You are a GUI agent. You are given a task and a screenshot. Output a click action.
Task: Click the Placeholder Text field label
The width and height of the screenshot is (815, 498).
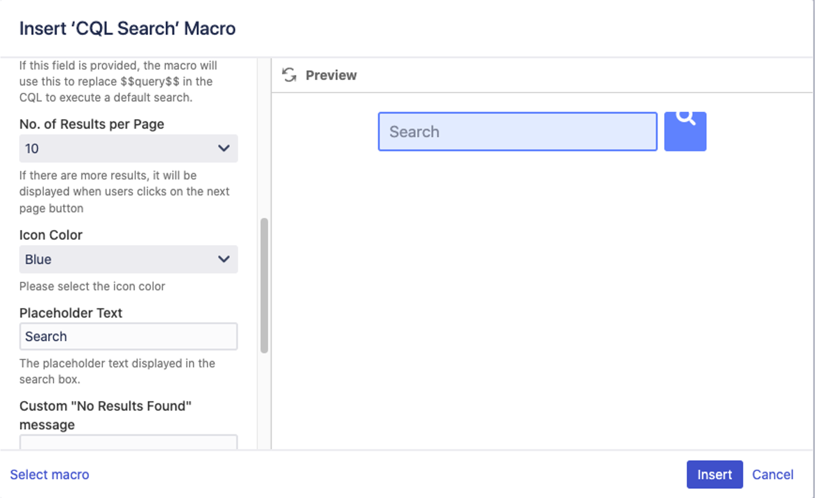tap(71, 313)
